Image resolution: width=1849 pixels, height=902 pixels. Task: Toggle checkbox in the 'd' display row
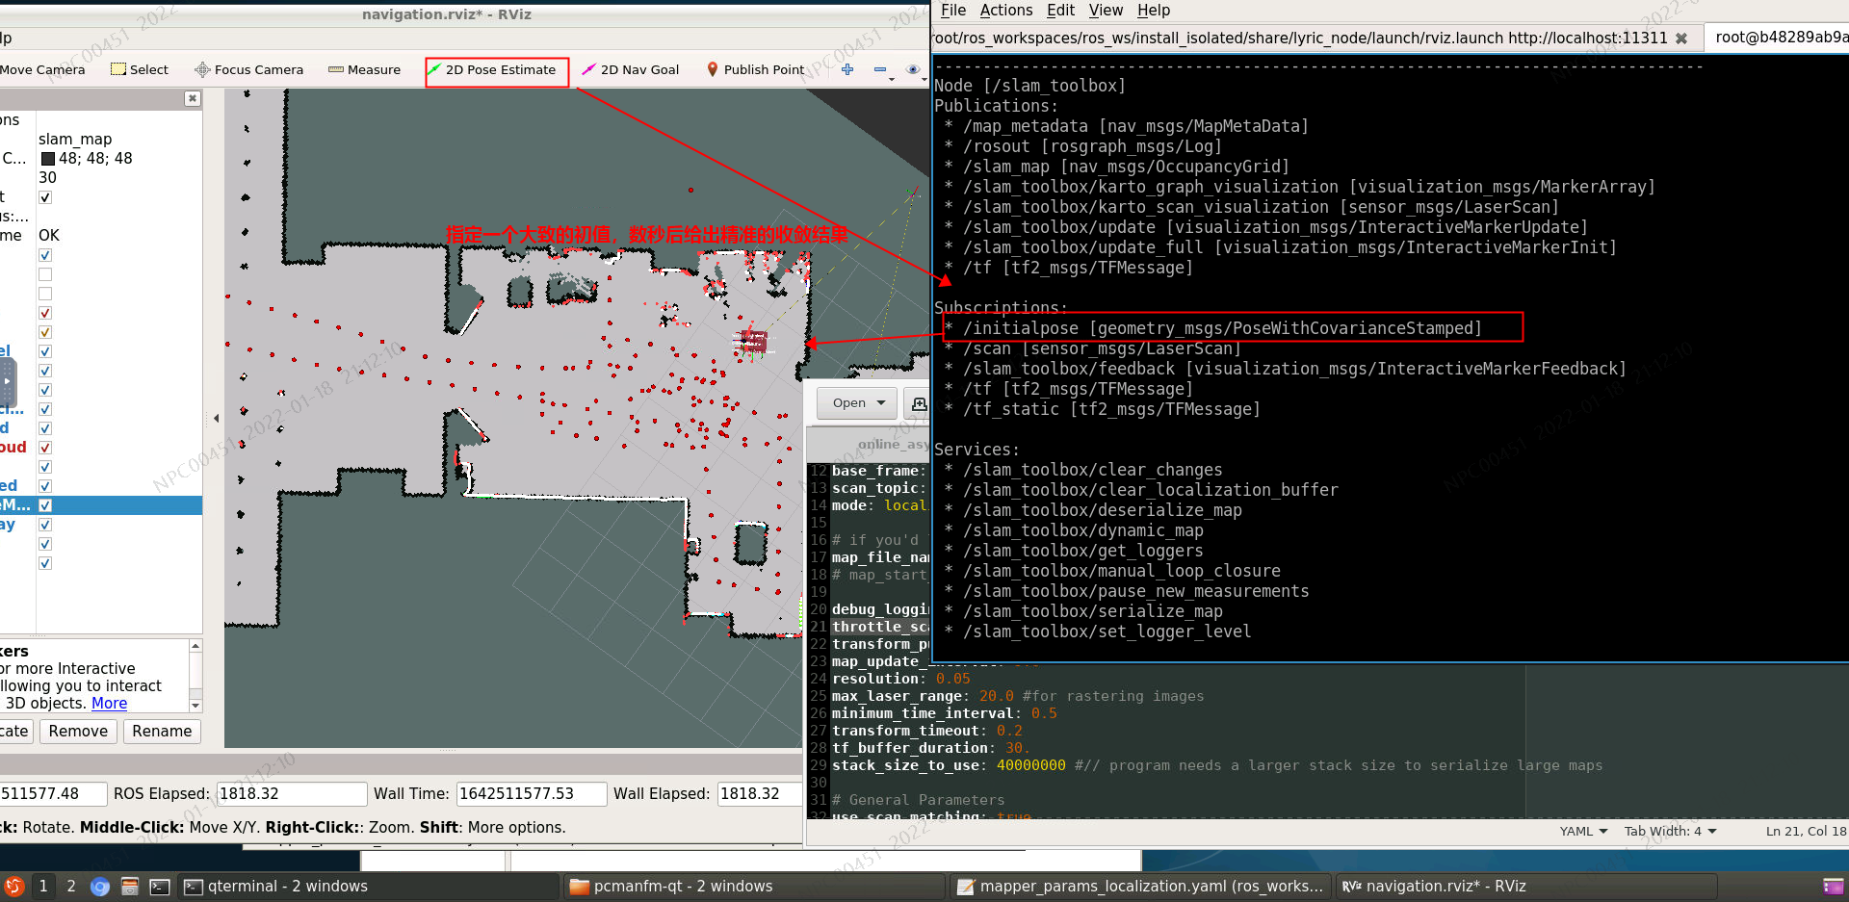pyautogui.click(x=45, y=428)
